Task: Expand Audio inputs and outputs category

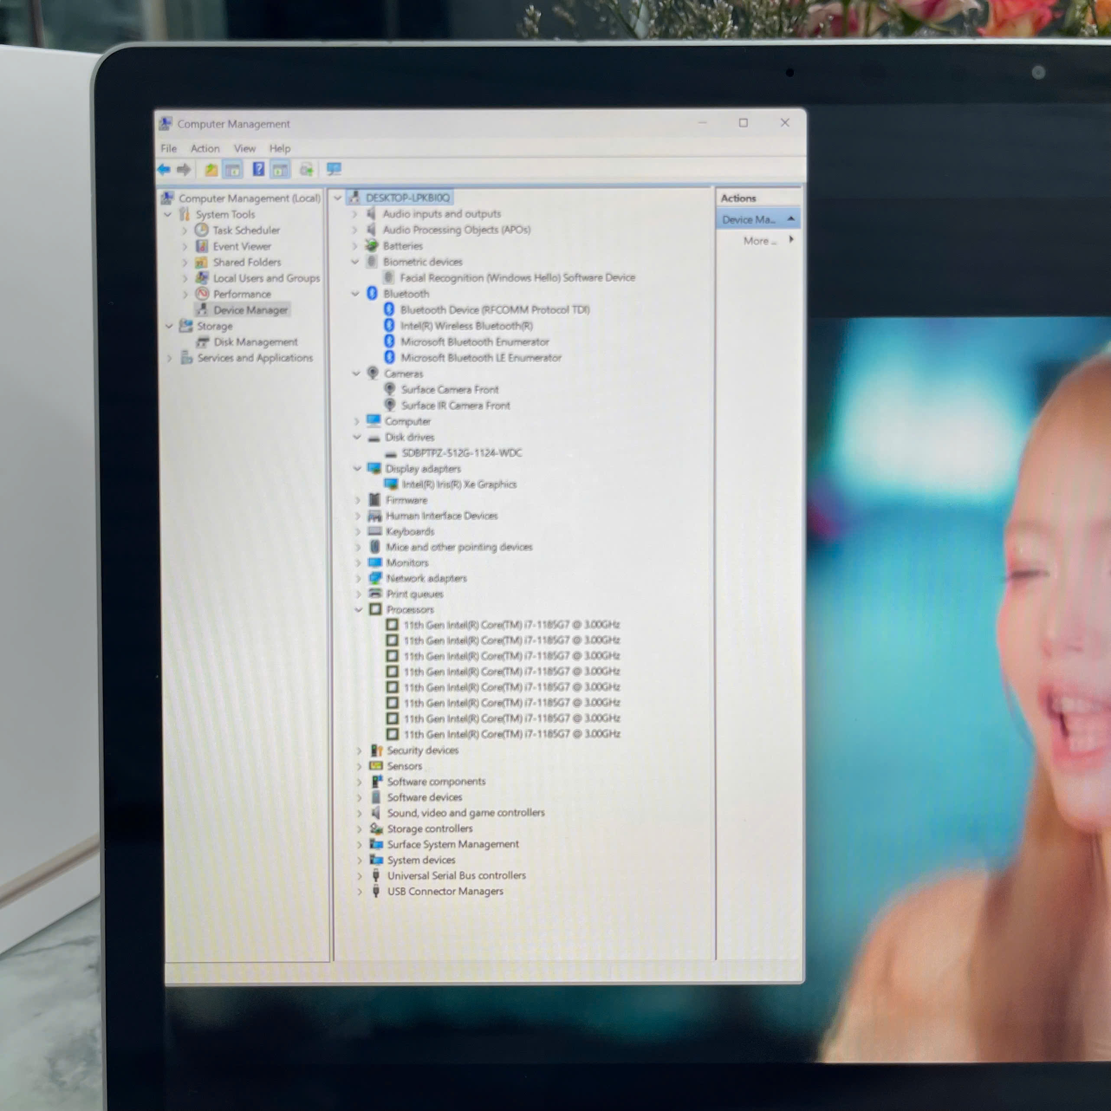Action: coord(355,214)
